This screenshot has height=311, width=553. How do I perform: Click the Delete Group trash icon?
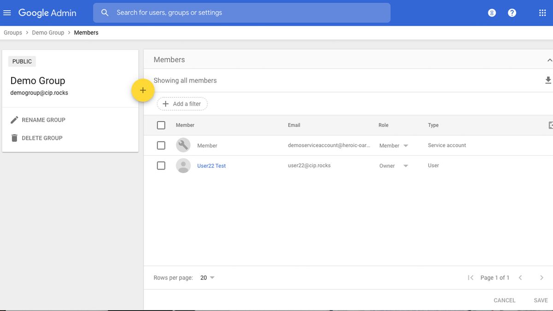coord(14,137)
